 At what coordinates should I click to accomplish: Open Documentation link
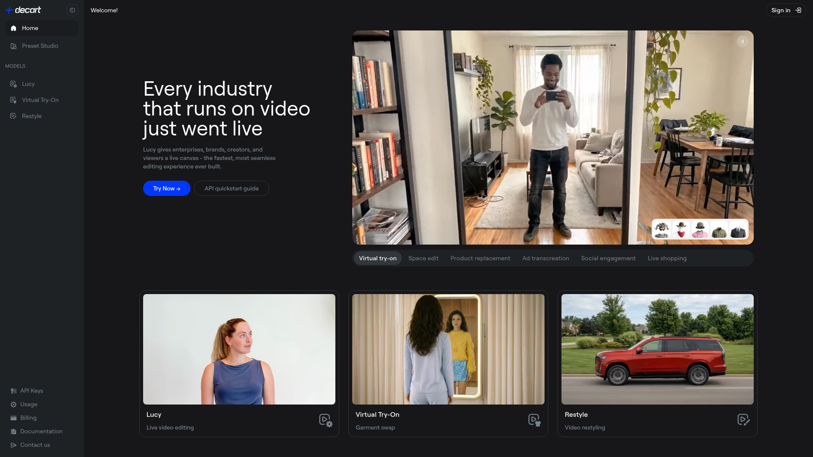(41, 431)
